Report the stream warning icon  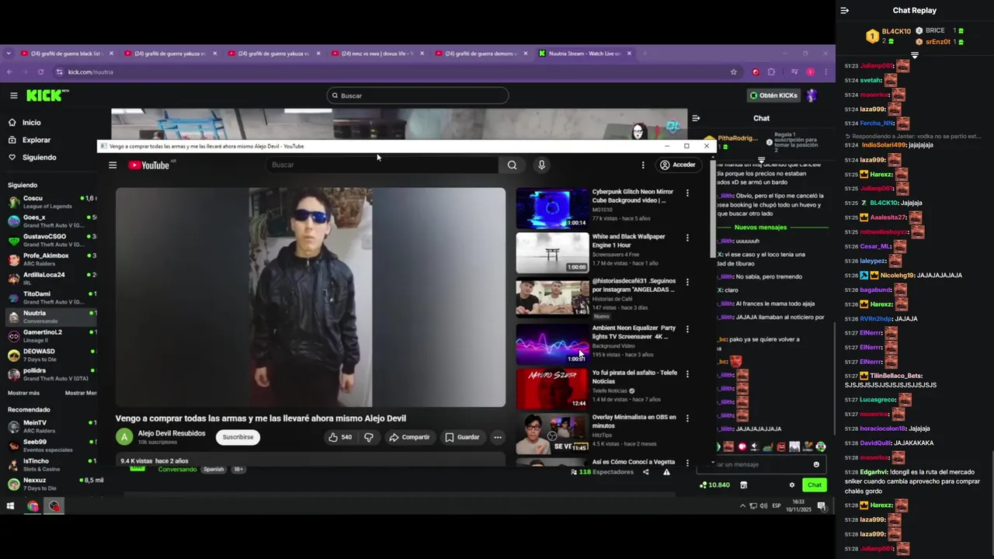click(666, 472)
